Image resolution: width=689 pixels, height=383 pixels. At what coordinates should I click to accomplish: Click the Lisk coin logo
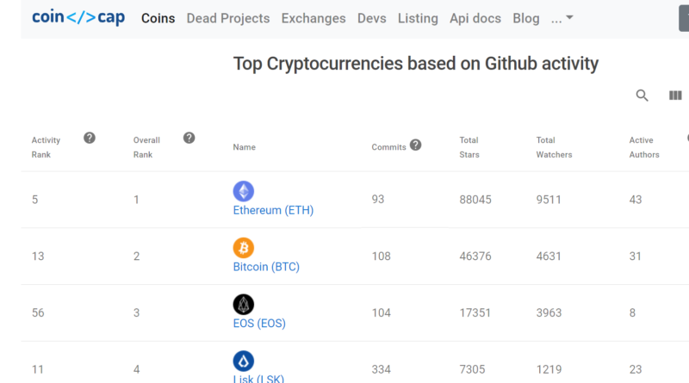[244, 361]
